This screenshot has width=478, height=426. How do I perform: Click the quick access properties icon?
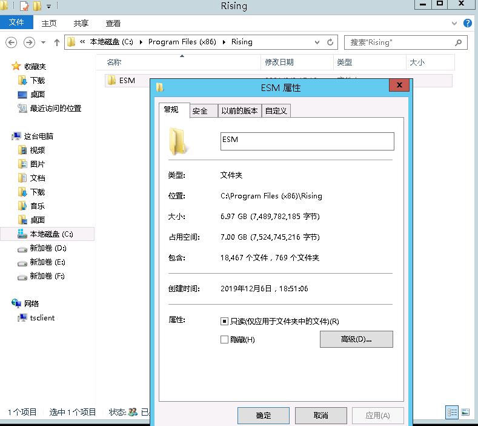pos(24,6)
